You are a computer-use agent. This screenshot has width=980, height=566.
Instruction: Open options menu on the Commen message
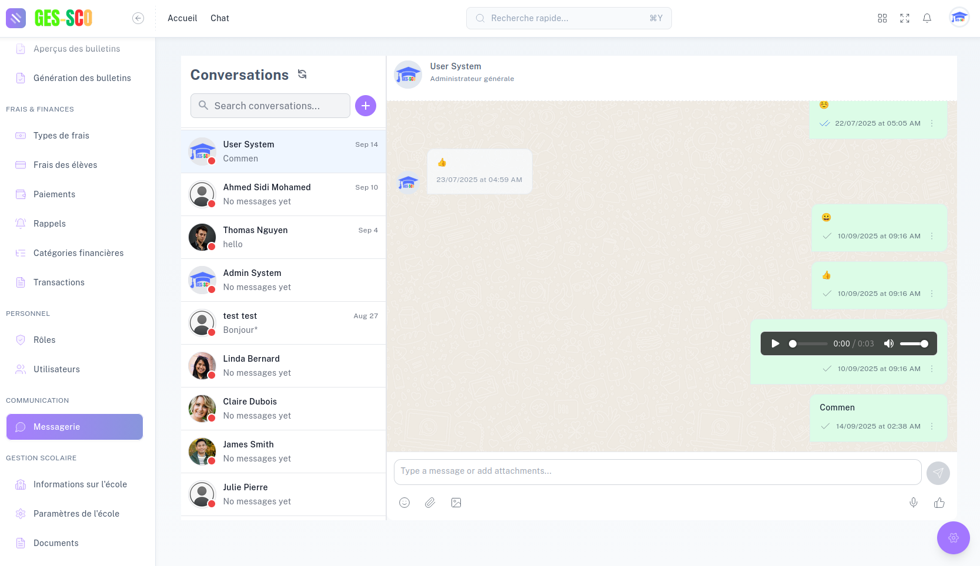point(931,426)
